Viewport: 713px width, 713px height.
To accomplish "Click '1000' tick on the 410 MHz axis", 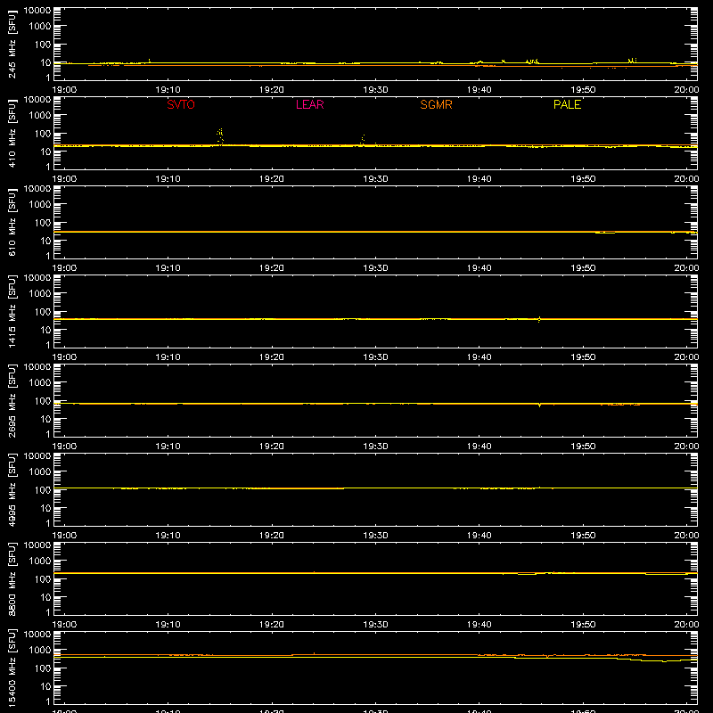I will (x=40, y=116).
